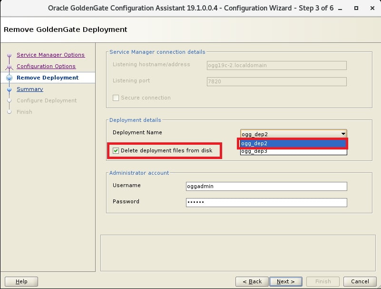Viewport: 381px width, 289px height.
Task: Choose ogg_dep2 from the dropdown list
Action: 293,143
